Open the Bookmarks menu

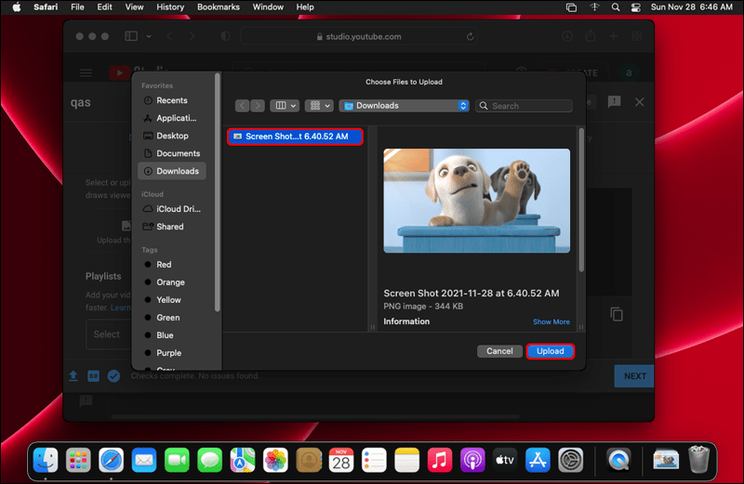click(219, 7)
